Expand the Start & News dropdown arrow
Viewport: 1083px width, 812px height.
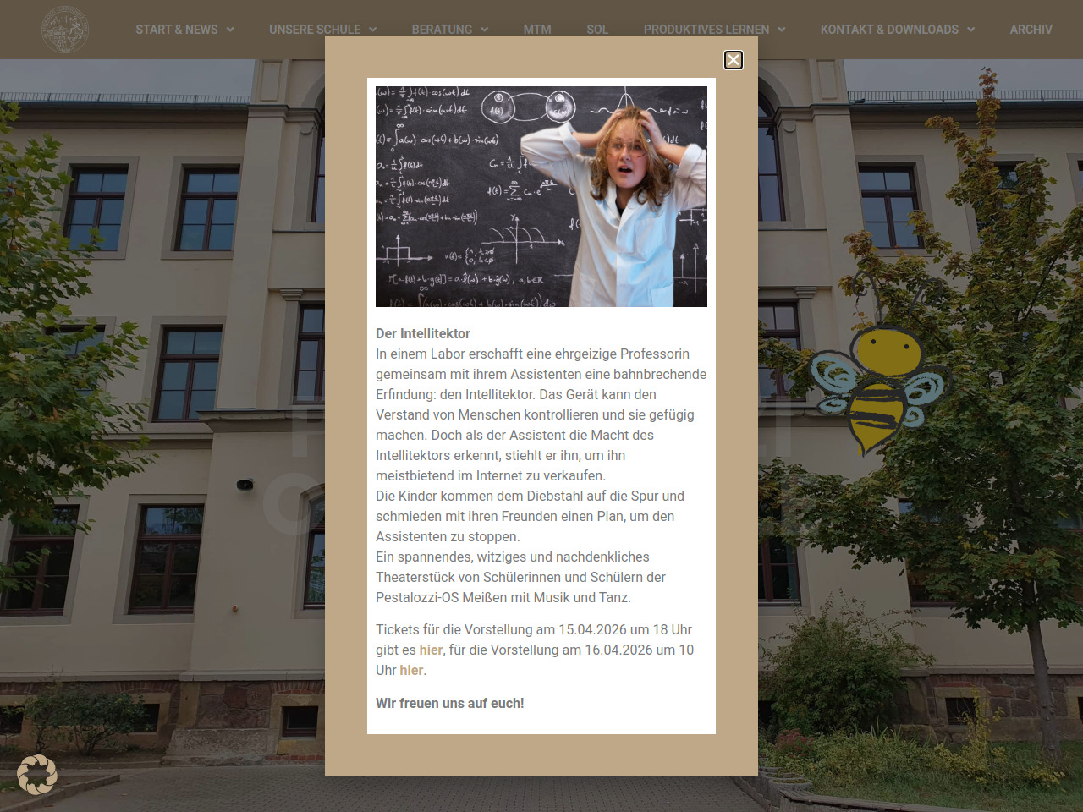click(230, 30)
